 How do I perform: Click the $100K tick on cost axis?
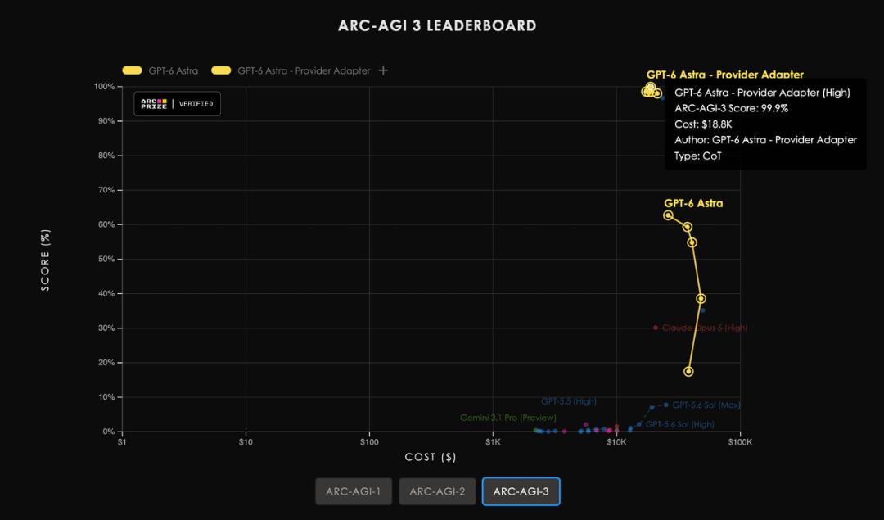click(x=740, y=442)
